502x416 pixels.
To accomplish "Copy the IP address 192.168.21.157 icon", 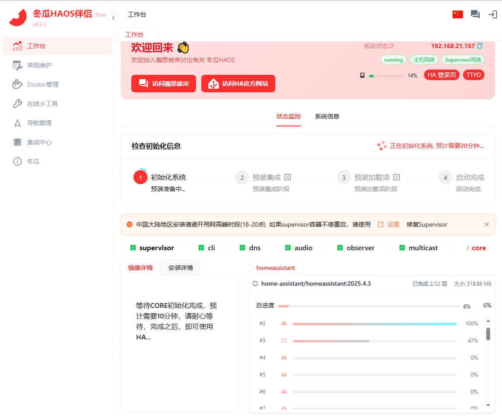I will point(480,46).
